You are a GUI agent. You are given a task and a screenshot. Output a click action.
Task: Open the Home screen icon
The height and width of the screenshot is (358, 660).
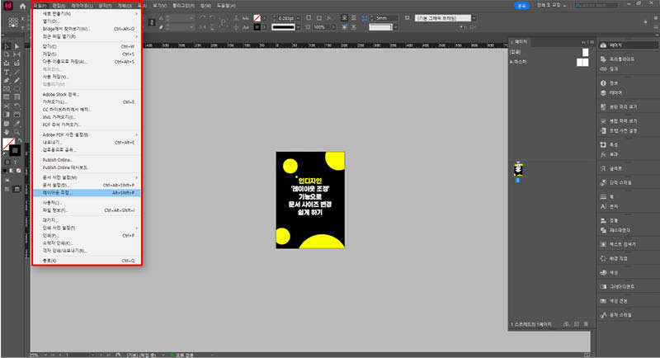click(22, 6)
